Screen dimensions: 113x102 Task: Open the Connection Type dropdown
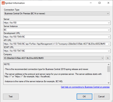tap(57, 13)
